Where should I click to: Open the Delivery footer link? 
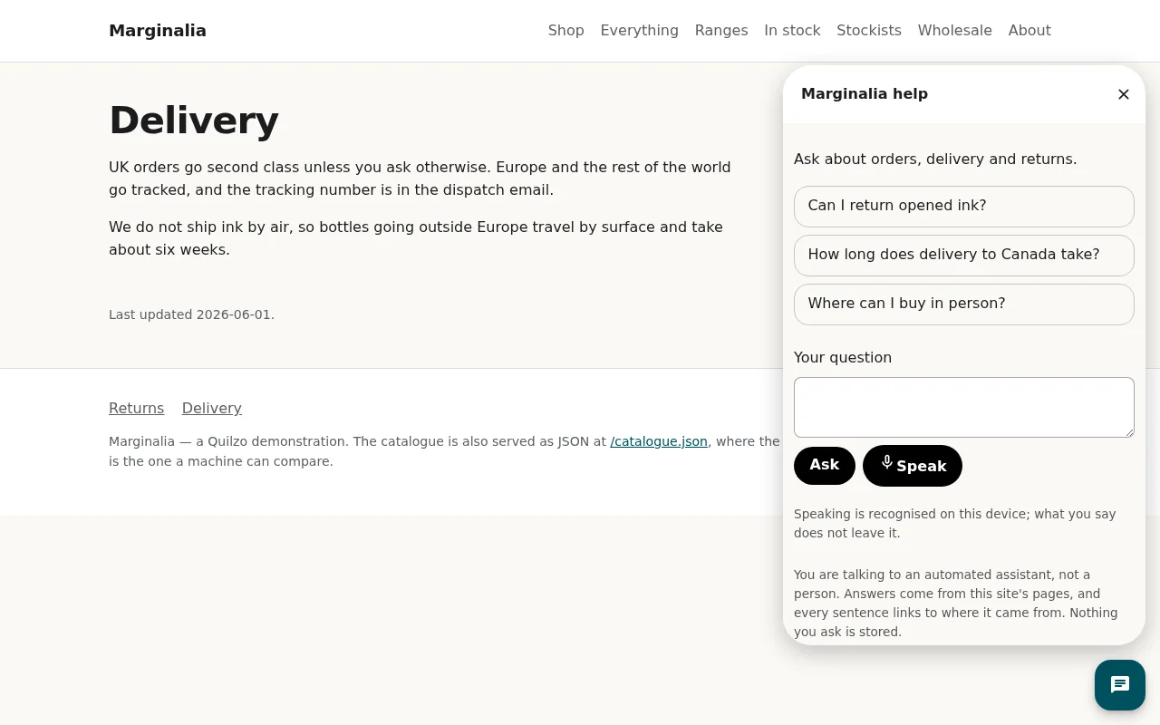click(x=212, y=409)
